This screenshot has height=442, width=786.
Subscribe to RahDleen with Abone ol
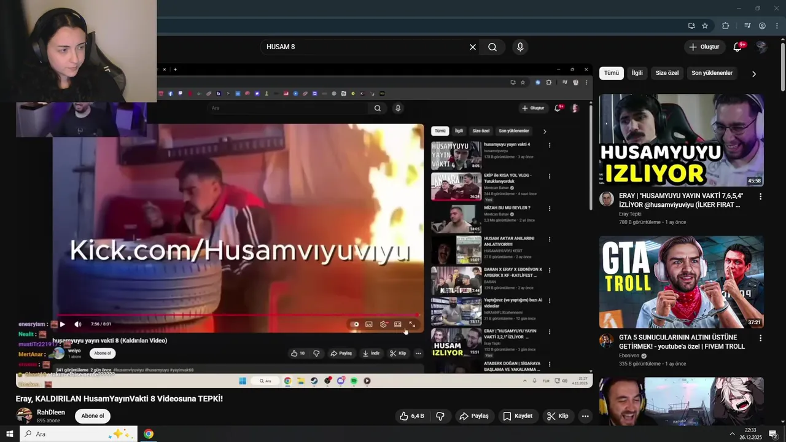(93, 416)
